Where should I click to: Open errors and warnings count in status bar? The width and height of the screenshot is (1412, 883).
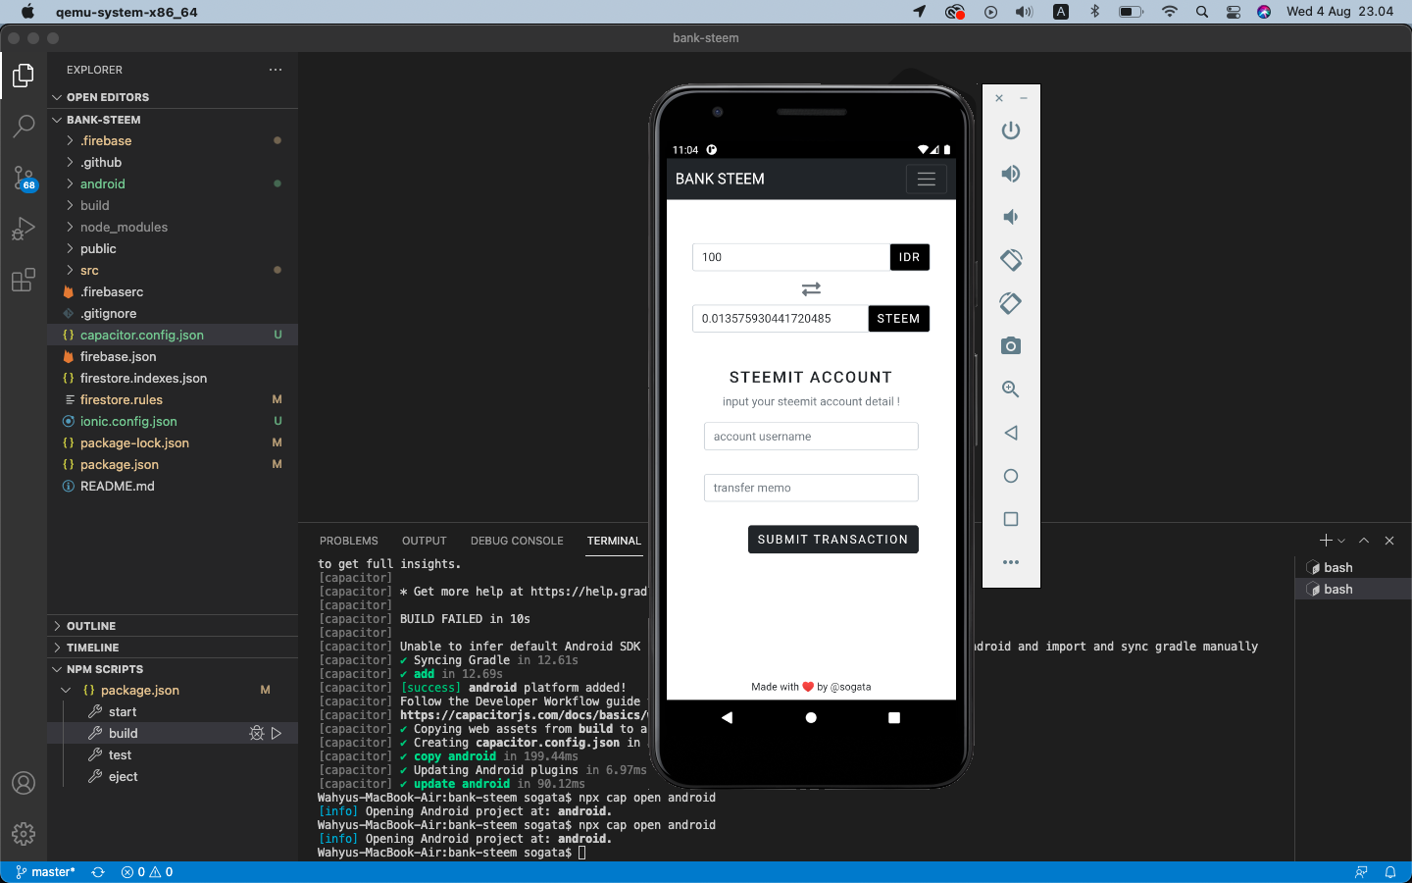click(x=147, y=872)
